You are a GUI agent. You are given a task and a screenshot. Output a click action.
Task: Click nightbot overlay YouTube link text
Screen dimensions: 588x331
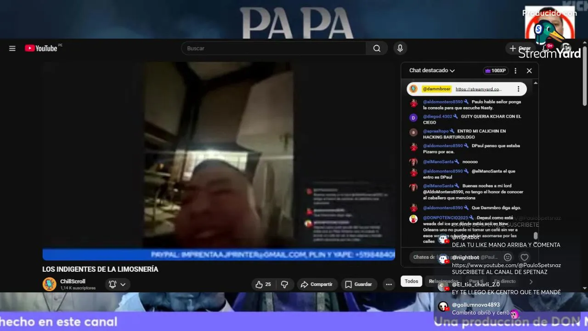pyautogui.click(x=506, y=265)
